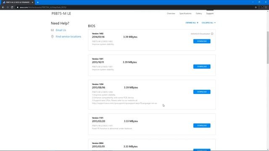Open the Specifications tab
This screenshot has width=269, height=151.
[185, 13]
